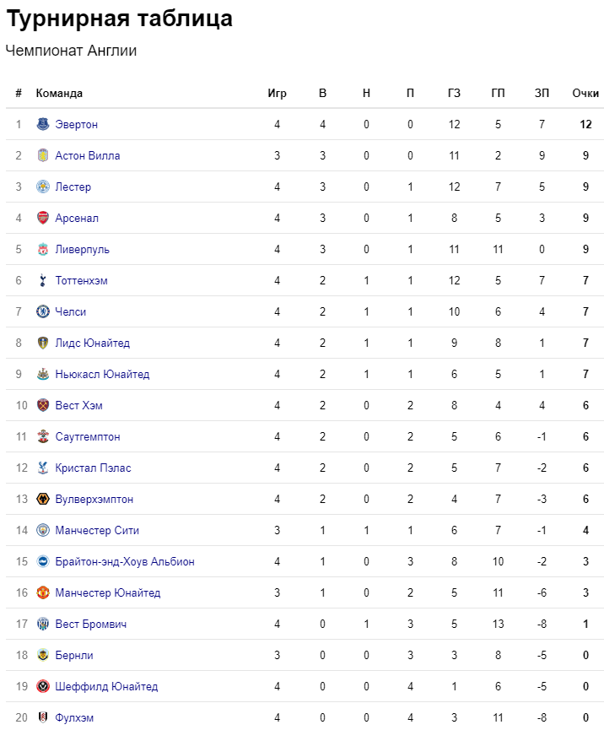Click the Команда column header
The width and height of the screenshot is (604, 741).
coord(59,93)
